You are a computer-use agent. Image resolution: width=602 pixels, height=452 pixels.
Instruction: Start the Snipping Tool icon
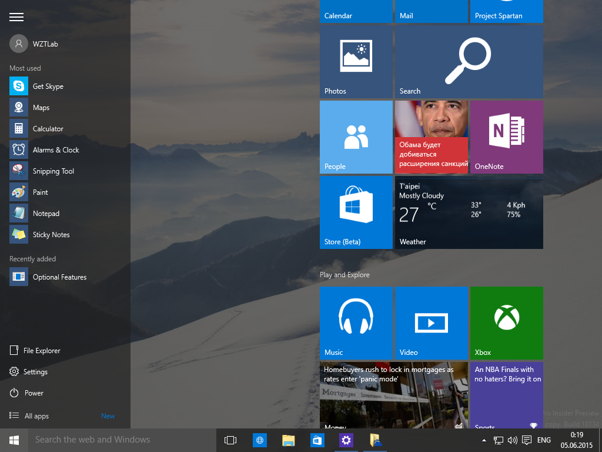pos(19,171)
